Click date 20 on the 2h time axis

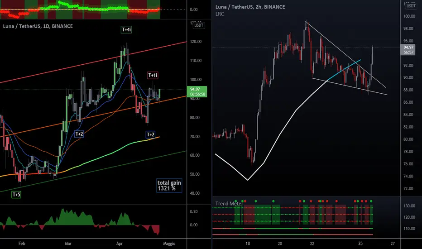click(x=280, y=244)
